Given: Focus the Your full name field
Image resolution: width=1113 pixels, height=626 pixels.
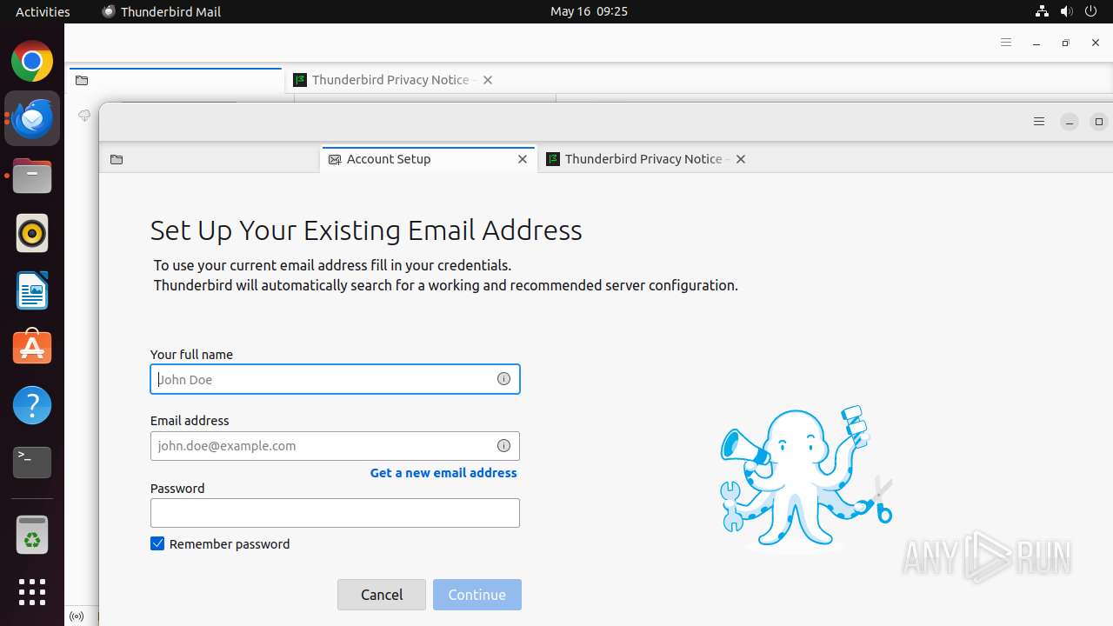Looking at the screenshot, I should (335, 379).
